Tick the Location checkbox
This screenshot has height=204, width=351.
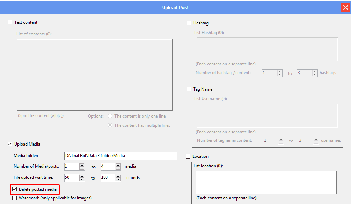pyautogui.click(x=188, y=156)
